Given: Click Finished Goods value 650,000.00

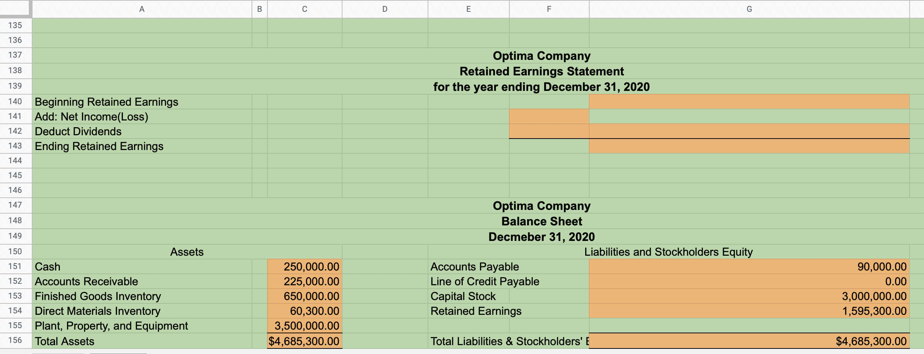Looking at the screenshot, I should coord(305,296).
